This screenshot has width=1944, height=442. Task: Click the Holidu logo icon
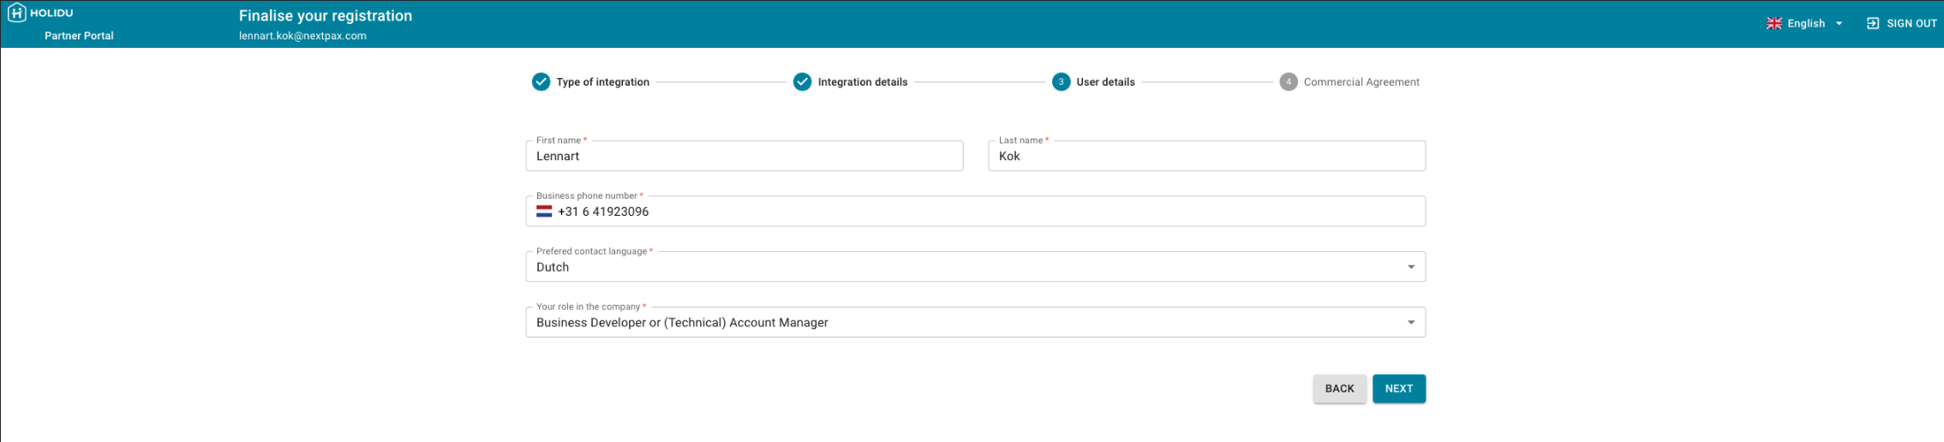(17, 13)
